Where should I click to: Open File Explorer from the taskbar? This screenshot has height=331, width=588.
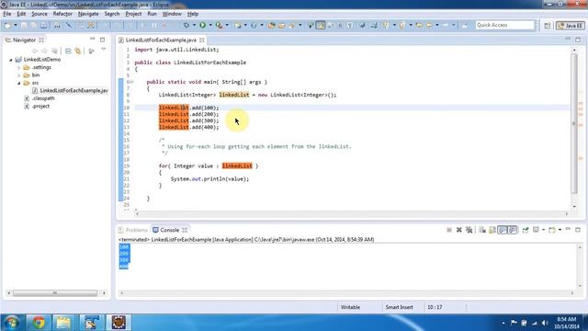(63, 323)
